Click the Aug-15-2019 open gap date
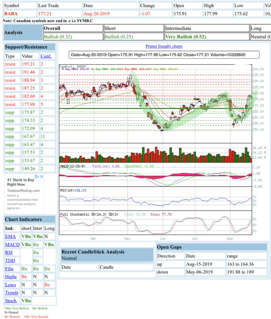The height and width of the screenshot is (319, 271). tap(206, 264)
